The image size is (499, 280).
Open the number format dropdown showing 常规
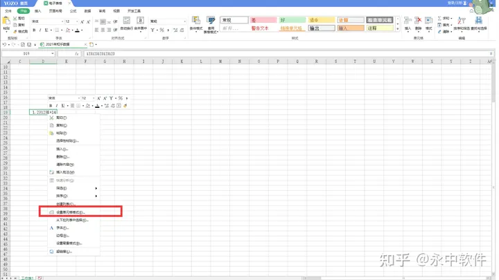[184, 21]
